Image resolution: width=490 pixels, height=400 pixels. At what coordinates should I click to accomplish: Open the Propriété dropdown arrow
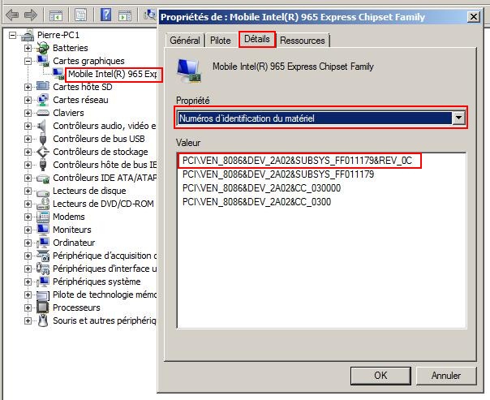(x=458, y=118)
